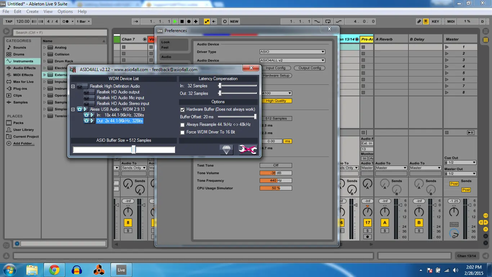Click the MIDI Arrangement Overdub plus icon
Screen dimensions: 492x277
point(195,21)
